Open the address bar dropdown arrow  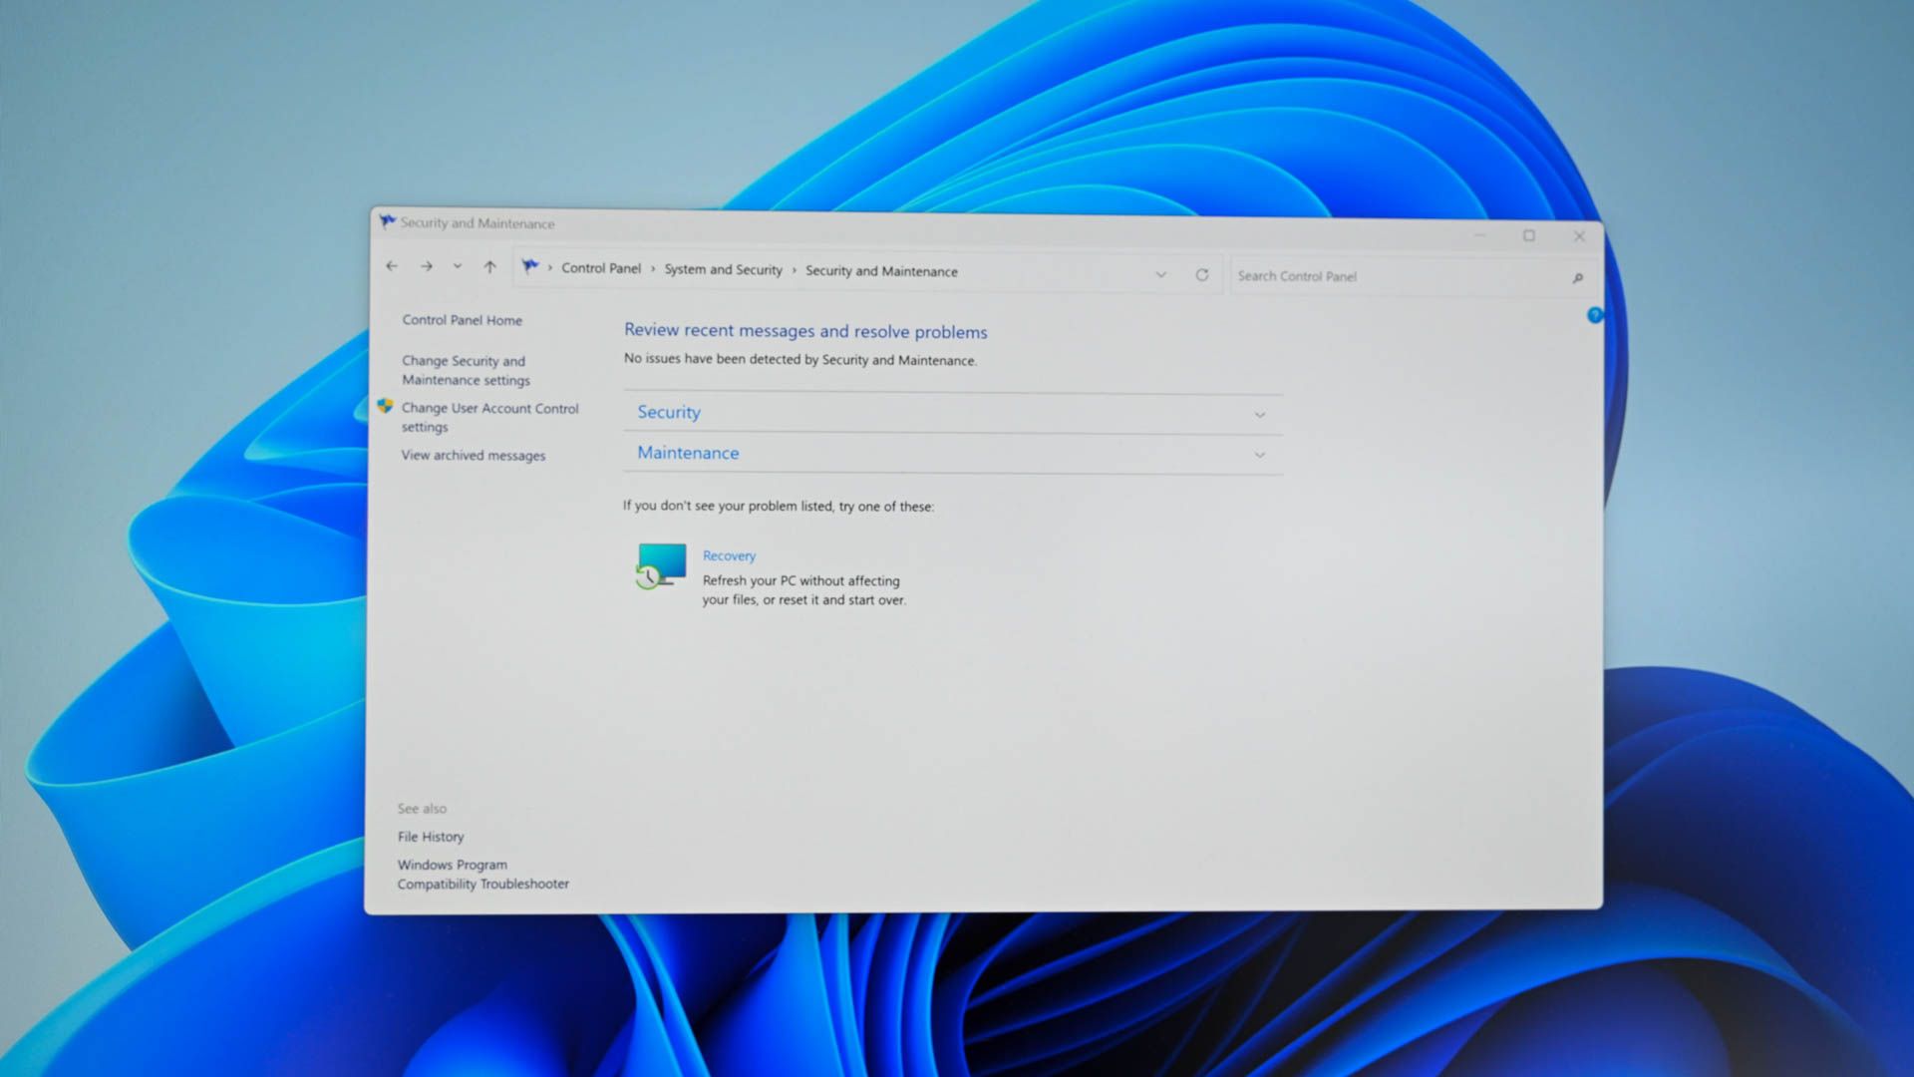[1160, 273]
